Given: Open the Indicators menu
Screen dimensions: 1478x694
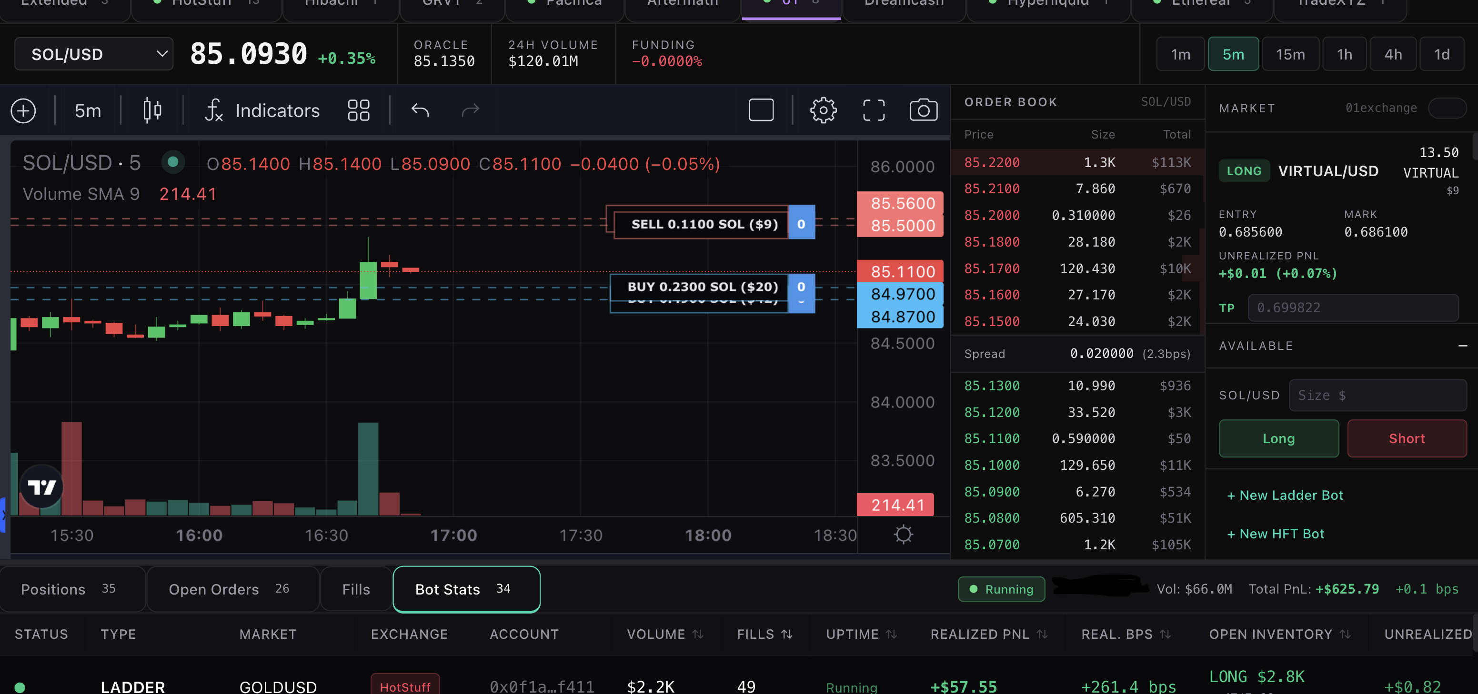Looking at the screenshot, I should [262, 110].
